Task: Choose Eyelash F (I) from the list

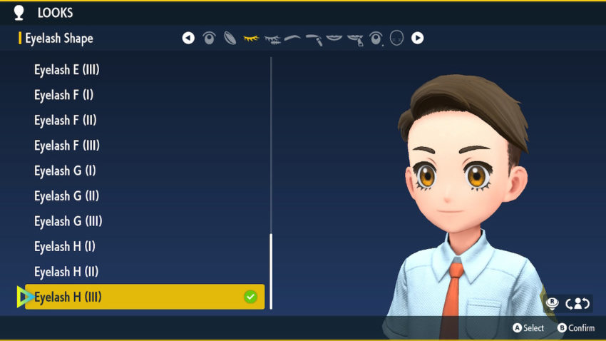Action: pyautogui.click(x=63, y=95)
